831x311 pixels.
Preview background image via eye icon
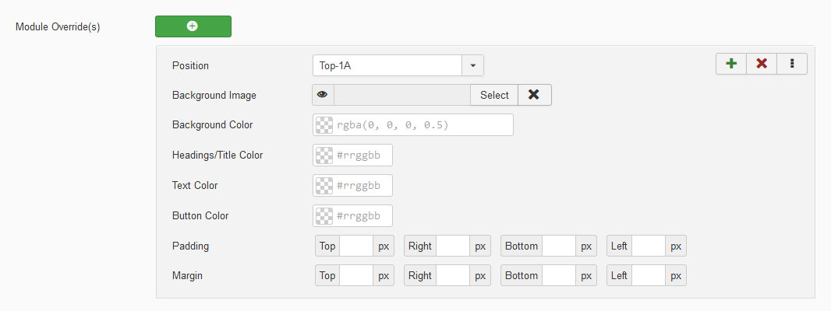click(x=322, y=95)
